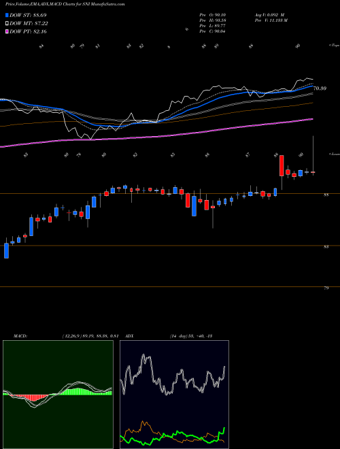Click the DOW ST: 88.69 legend label
The width and height of the screenshot is (340, 449).
click(28, 15)
